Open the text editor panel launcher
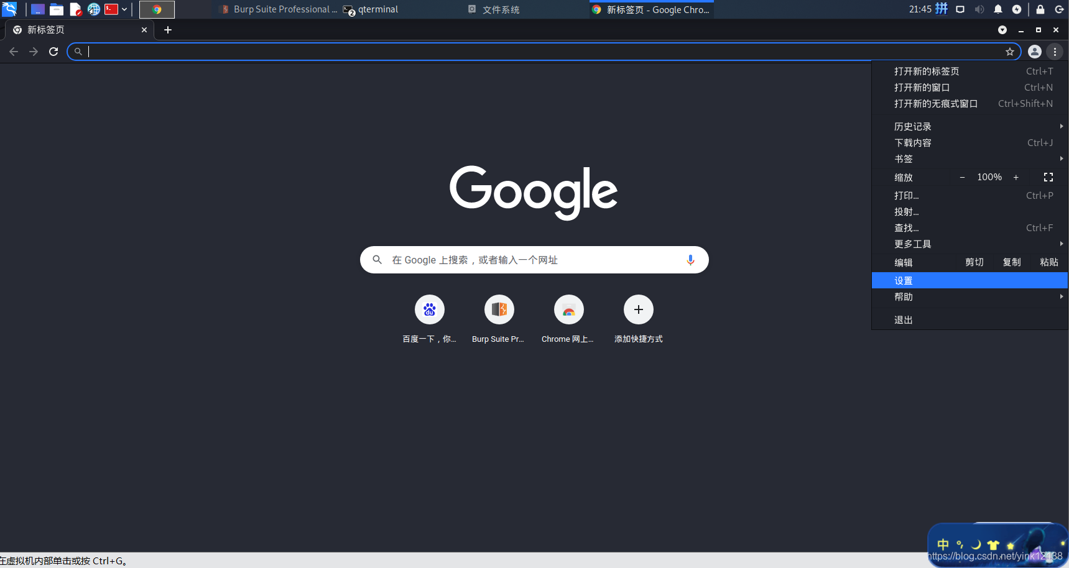 75,9
